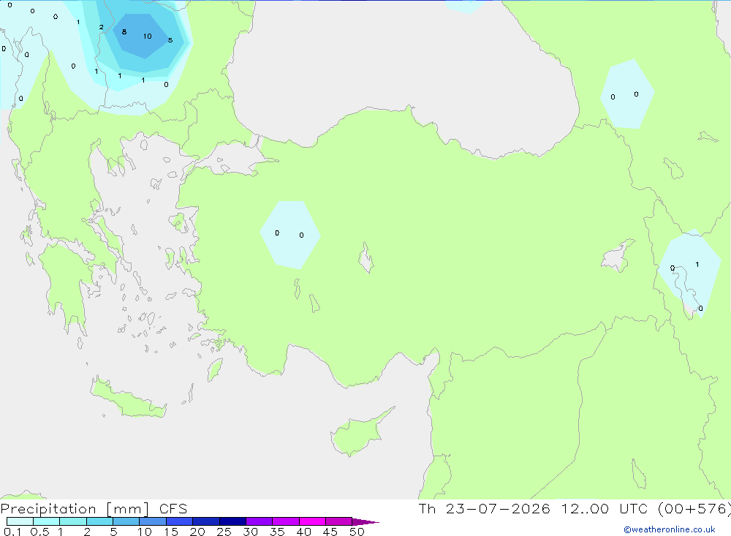The height and width of the screenshot is (536, 731).
Task: Click the 0.1–0.5 mm legend color swatch
Action: point(20,521)
